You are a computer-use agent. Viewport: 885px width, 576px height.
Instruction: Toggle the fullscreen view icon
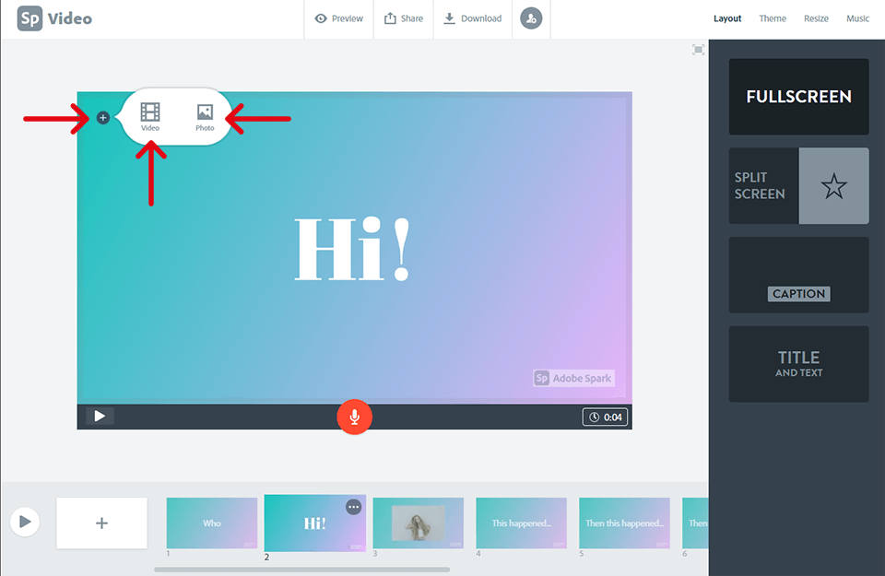[698, 50]
